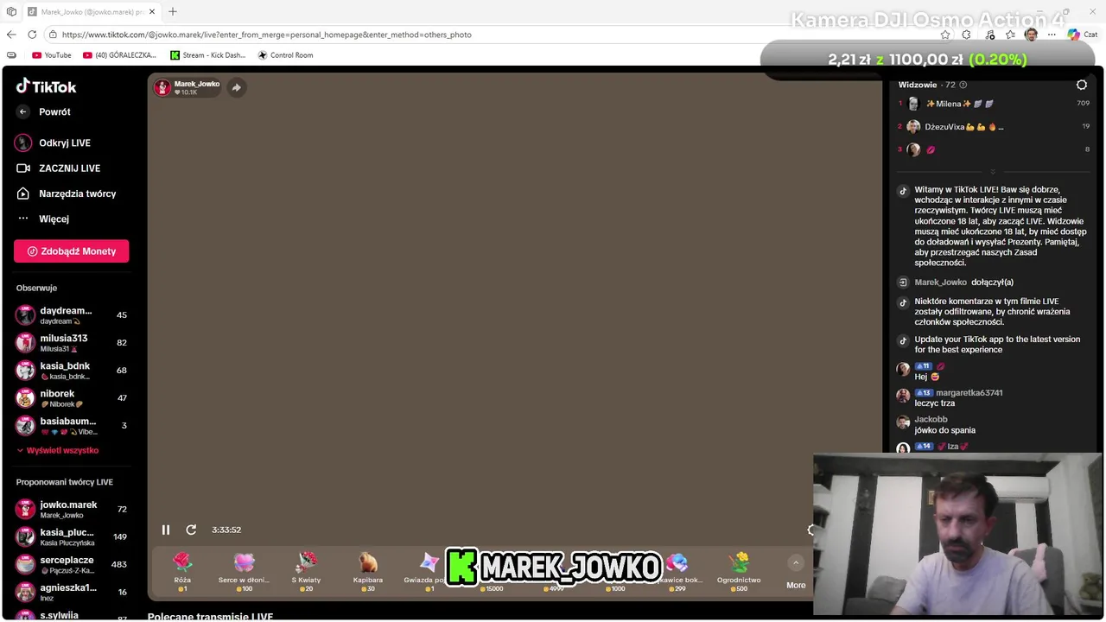The width and height of the screenshot is (1106, 622).
Task: Open milusia313 followed account
Action: [x=72, y=343]
